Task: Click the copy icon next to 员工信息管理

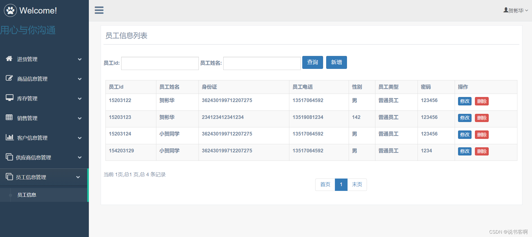Action: pyautogui.click(x=9, y=177)
